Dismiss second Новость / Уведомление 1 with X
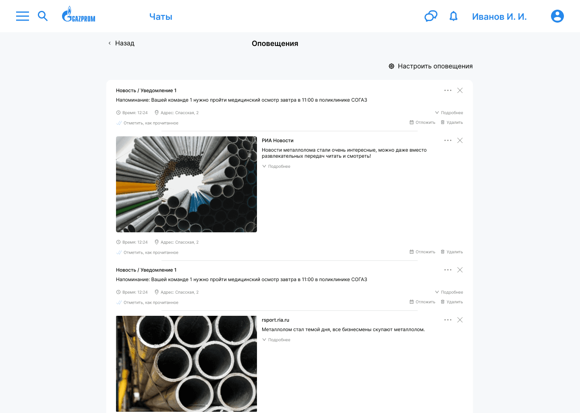 460,270
